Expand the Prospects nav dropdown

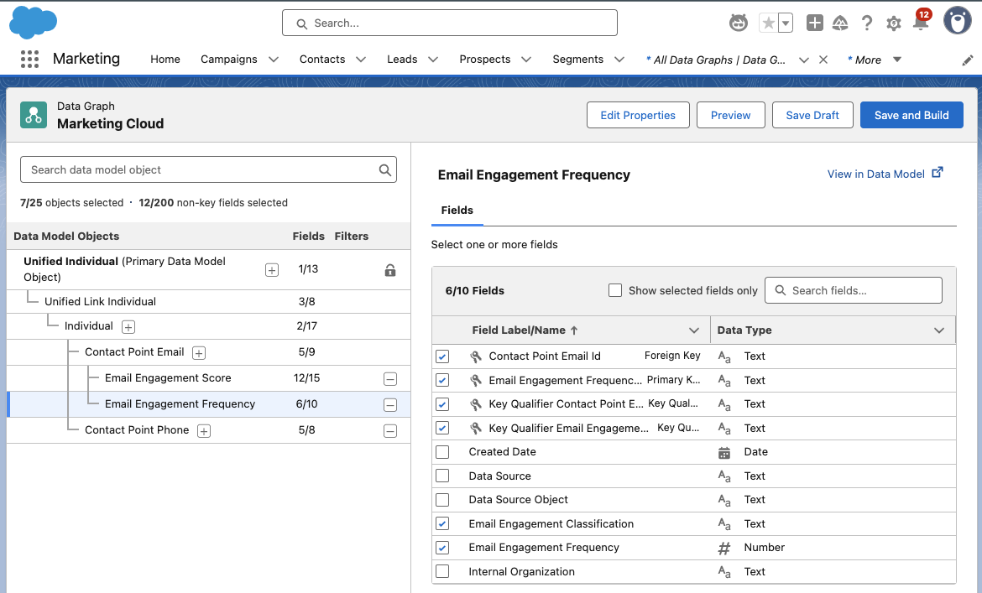pyautogui.click(x=526, y=60)
